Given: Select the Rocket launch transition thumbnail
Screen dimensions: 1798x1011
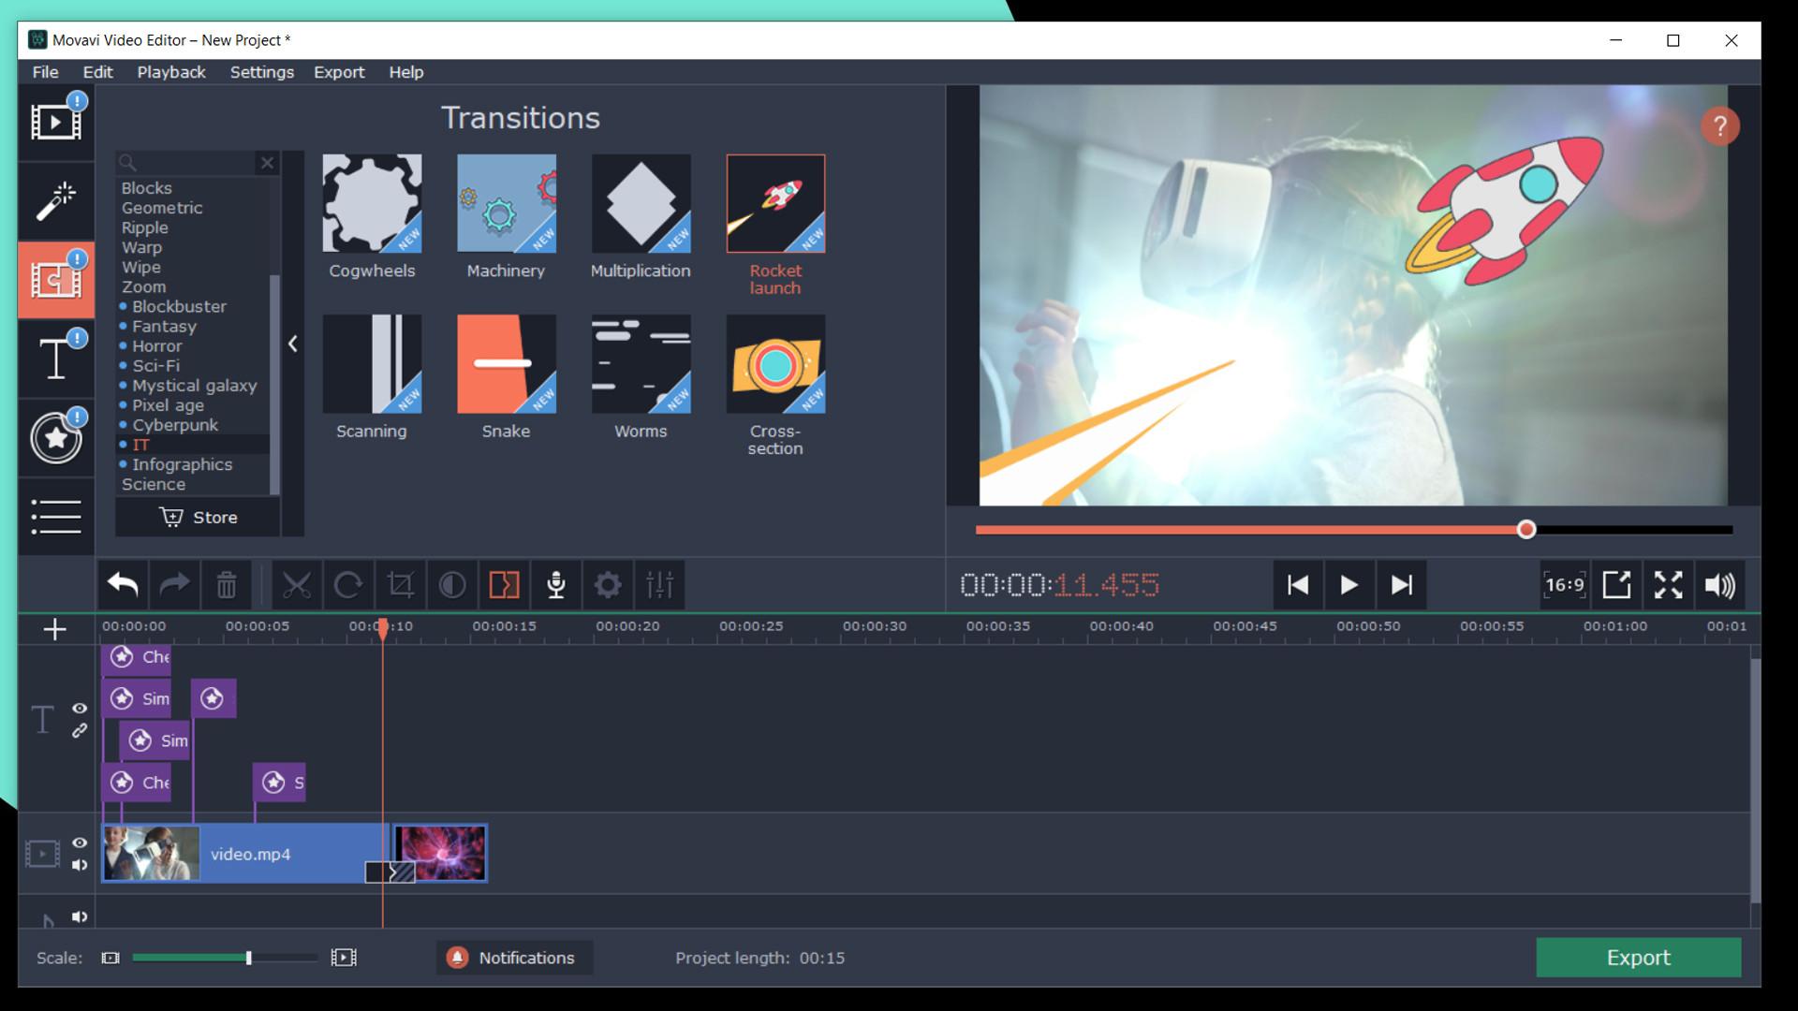Looking at the screenshot, I should 774,204.
